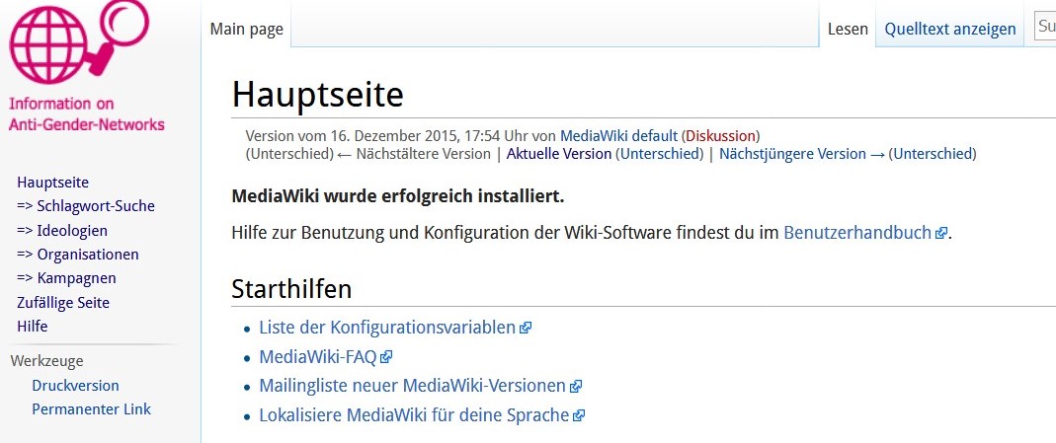Click external-link icon after Mailingliste neuer MediaWiki-Versionen
Screen dimensions: 1056x443
click(x=576, y=387)
